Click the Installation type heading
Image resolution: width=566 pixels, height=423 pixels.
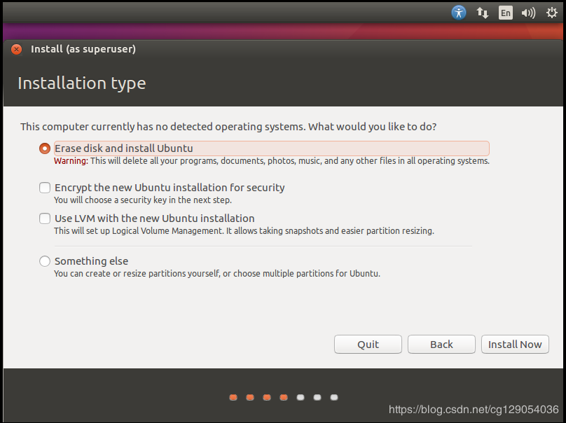(81, 83)
